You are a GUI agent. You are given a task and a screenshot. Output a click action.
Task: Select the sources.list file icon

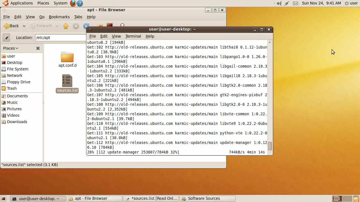(x=67, y=81)
